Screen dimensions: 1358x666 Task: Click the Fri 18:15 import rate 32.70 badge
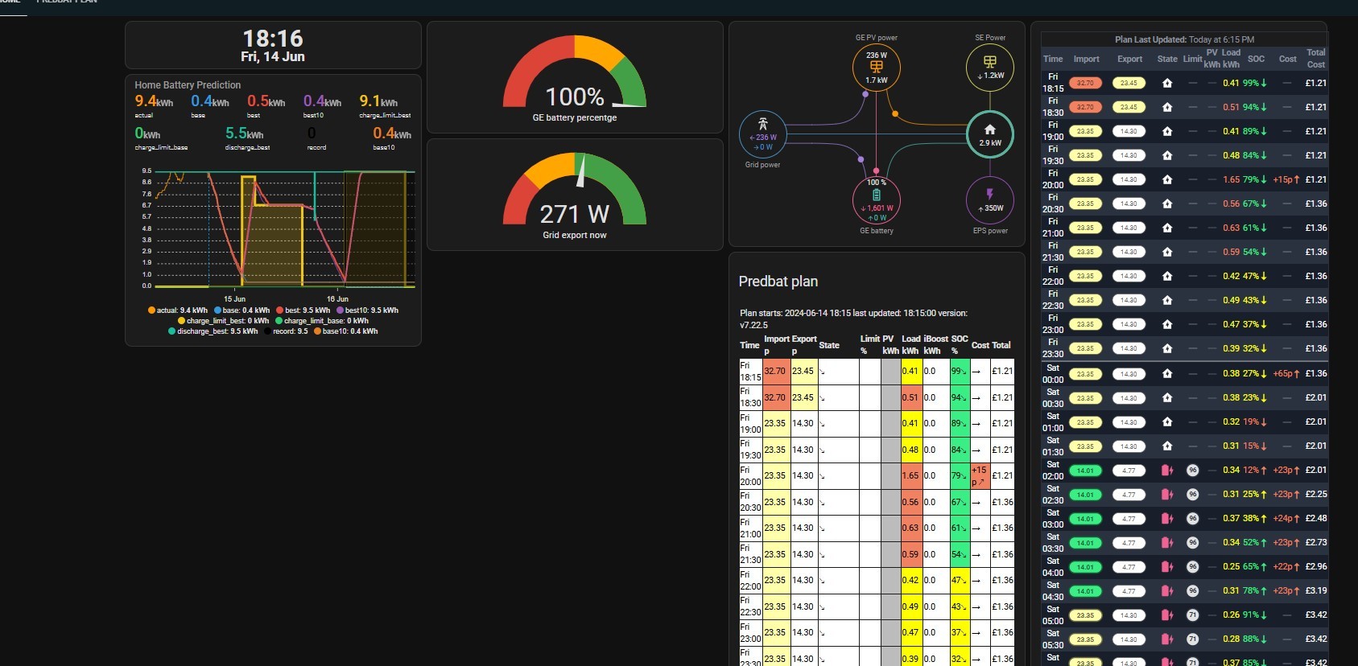pyautogui.click(x=1085, y=83)
